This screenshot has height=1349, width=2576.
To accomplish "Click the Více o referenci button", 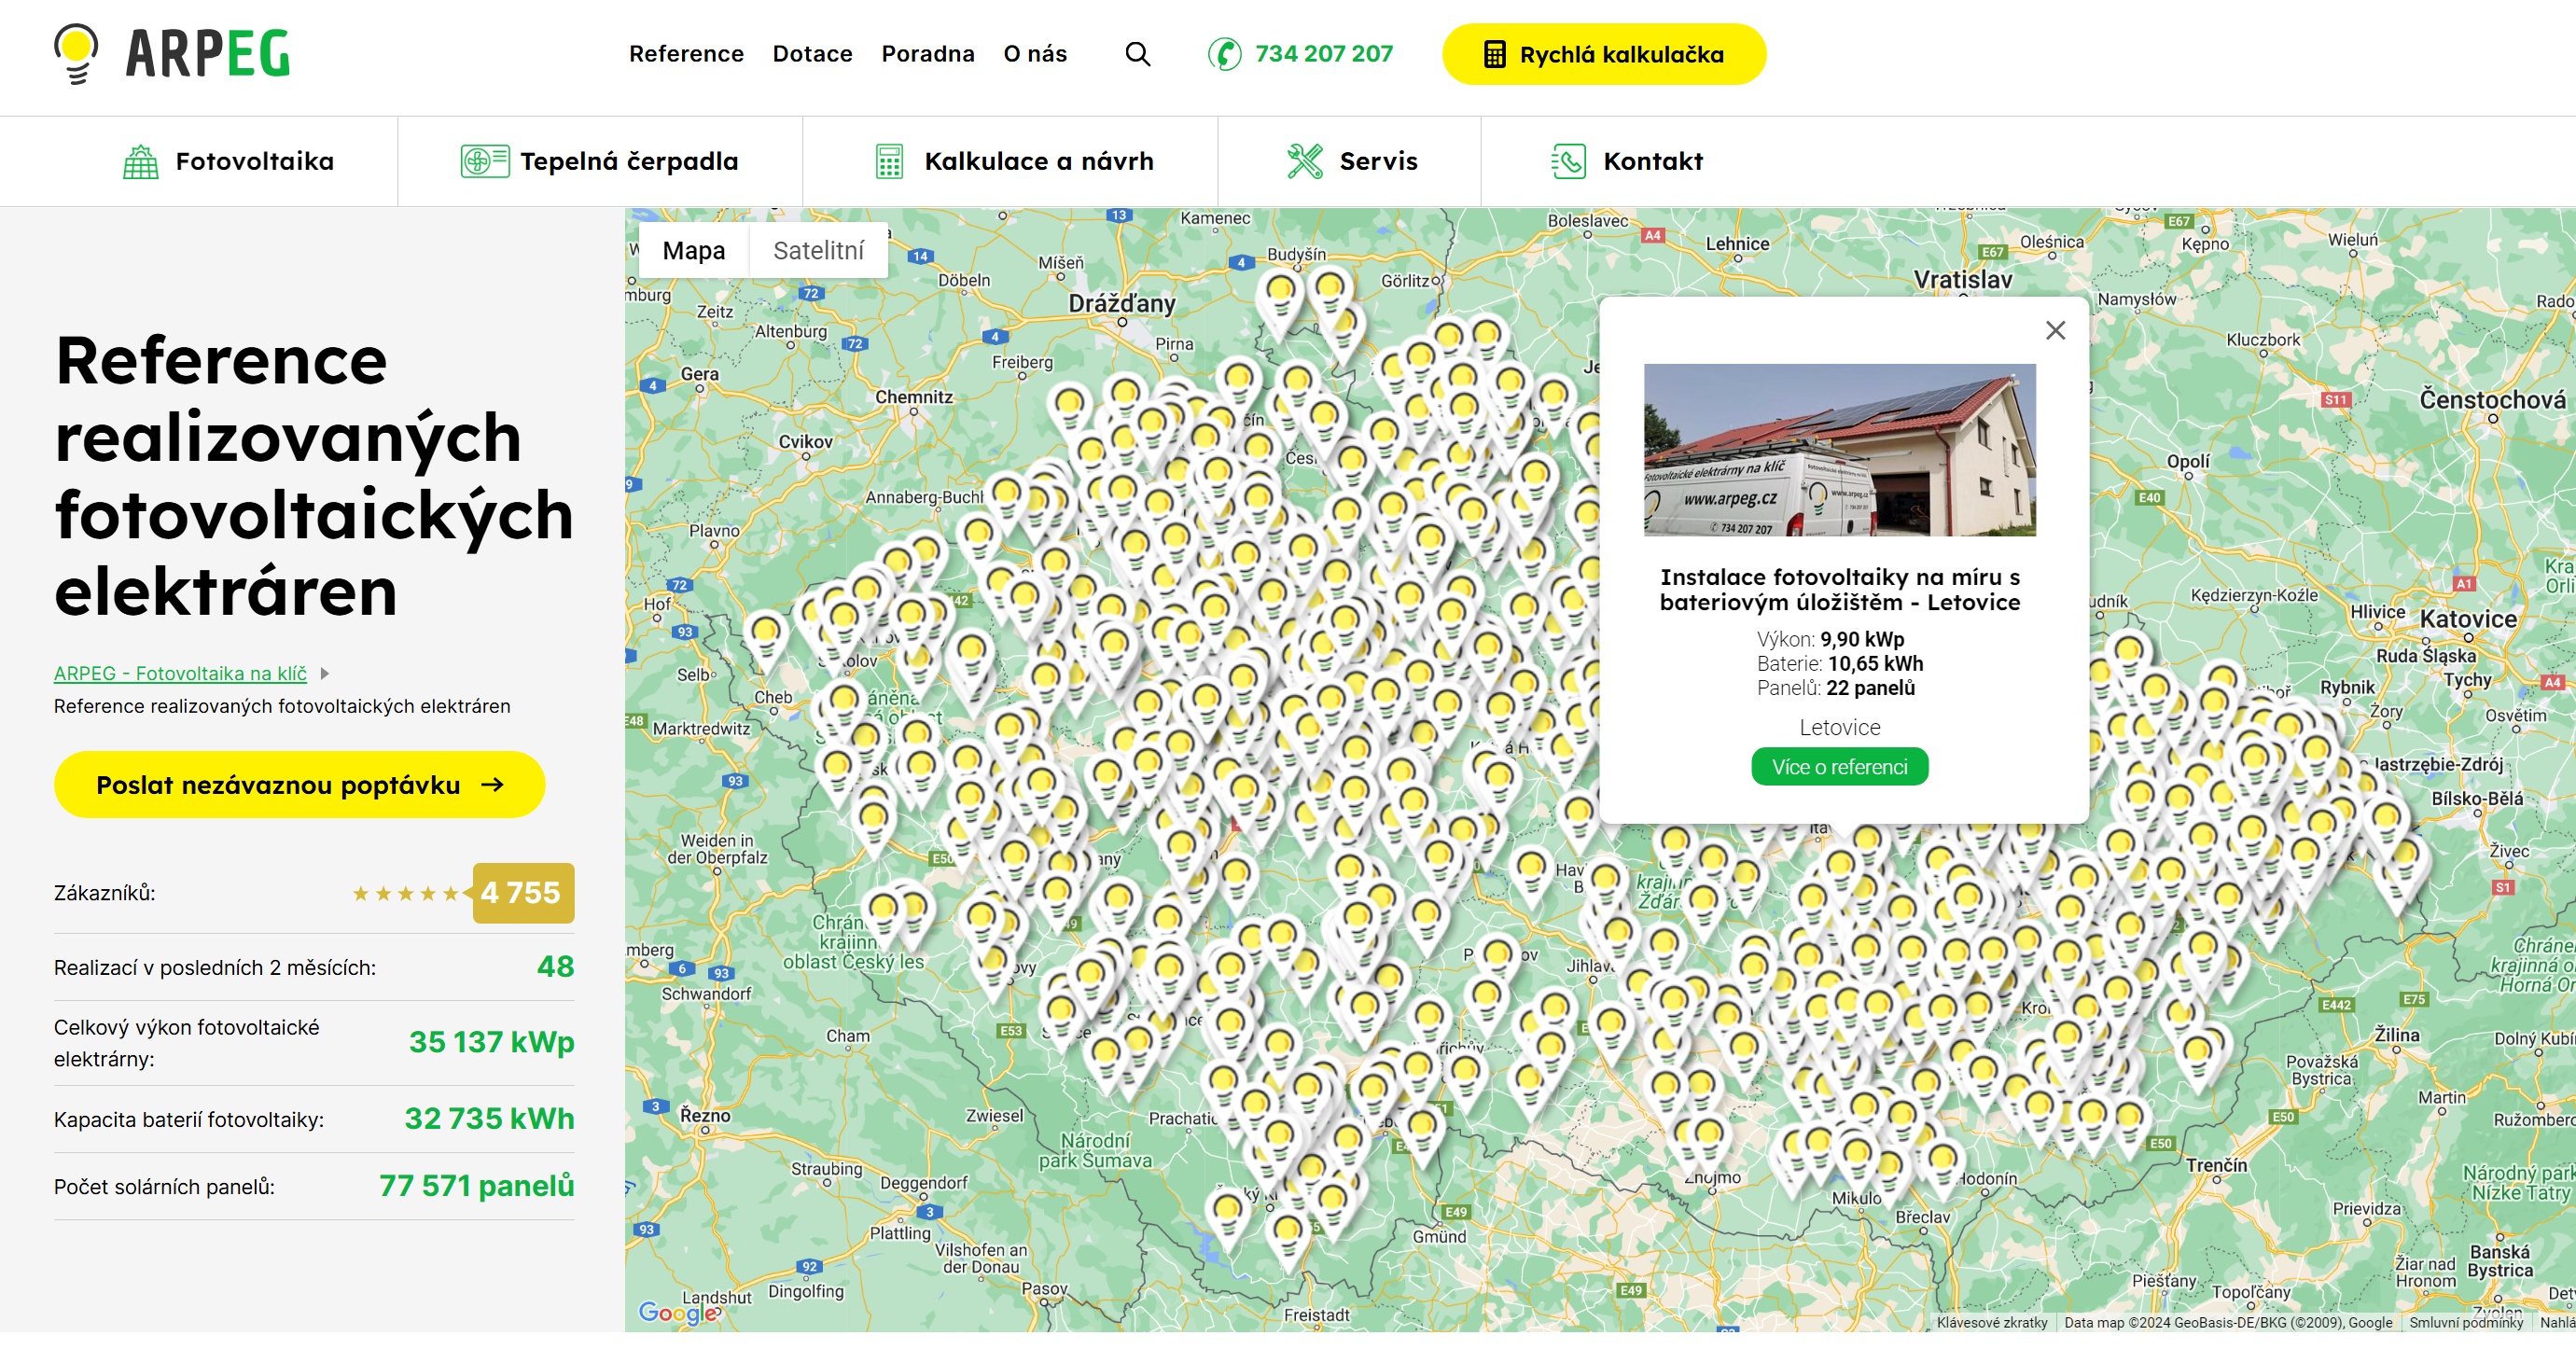I will coord(1839,767).
